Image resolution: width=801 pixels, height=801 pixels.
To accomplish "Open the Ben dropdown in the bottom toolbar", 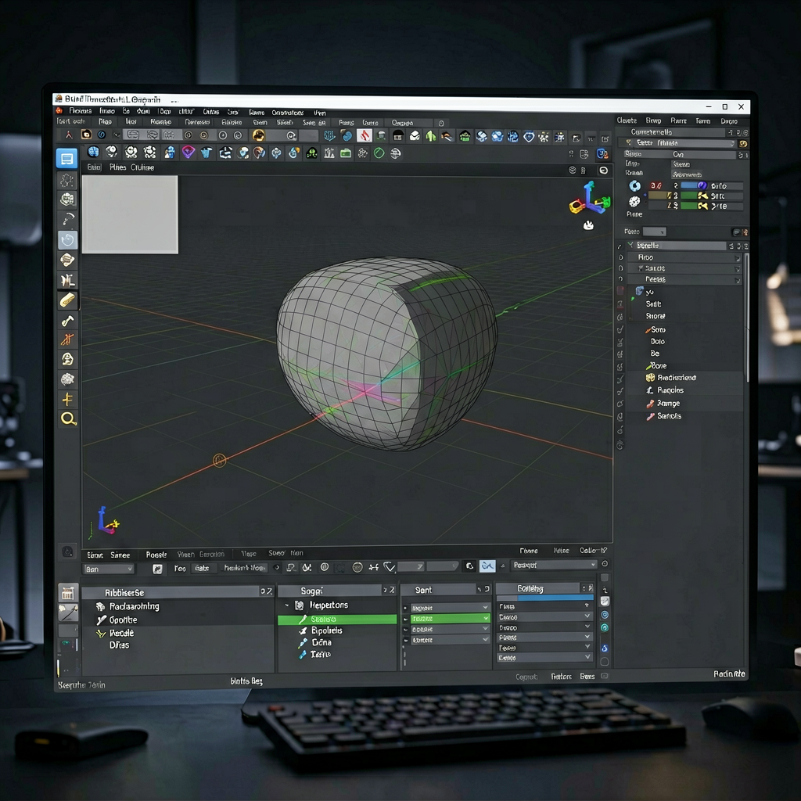I will pos(108,569).
